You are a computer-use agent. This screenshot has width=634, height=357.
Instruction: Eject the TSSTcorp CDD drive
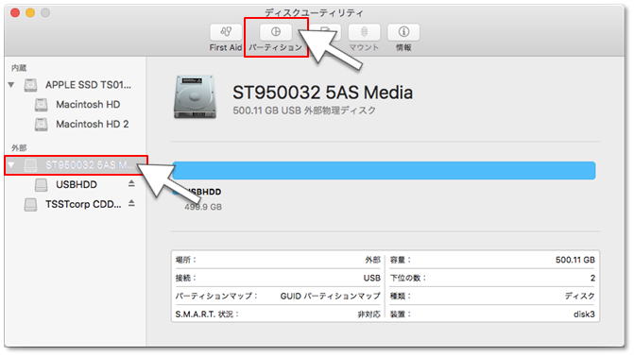click(131, 203)
